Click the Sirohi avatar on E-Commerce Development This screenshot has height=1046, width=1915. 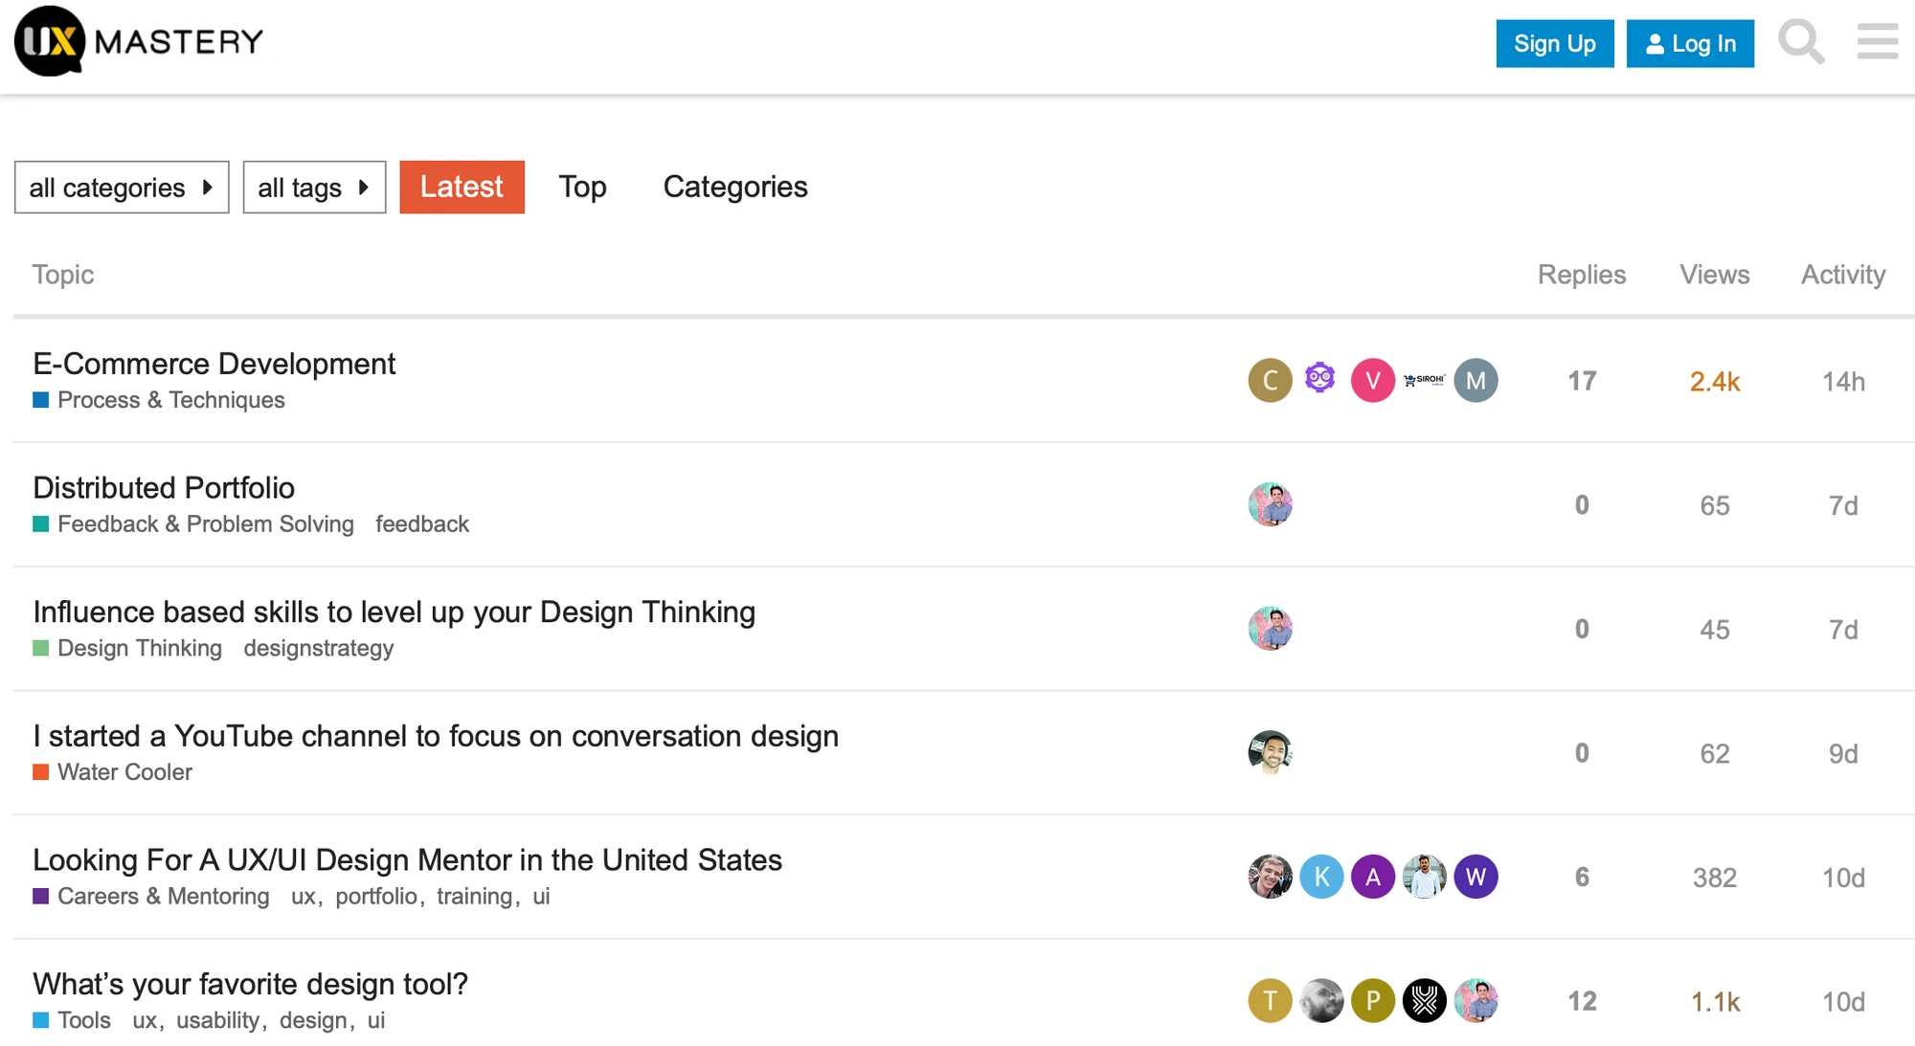pyautogui.click(x=1424, y=380)
